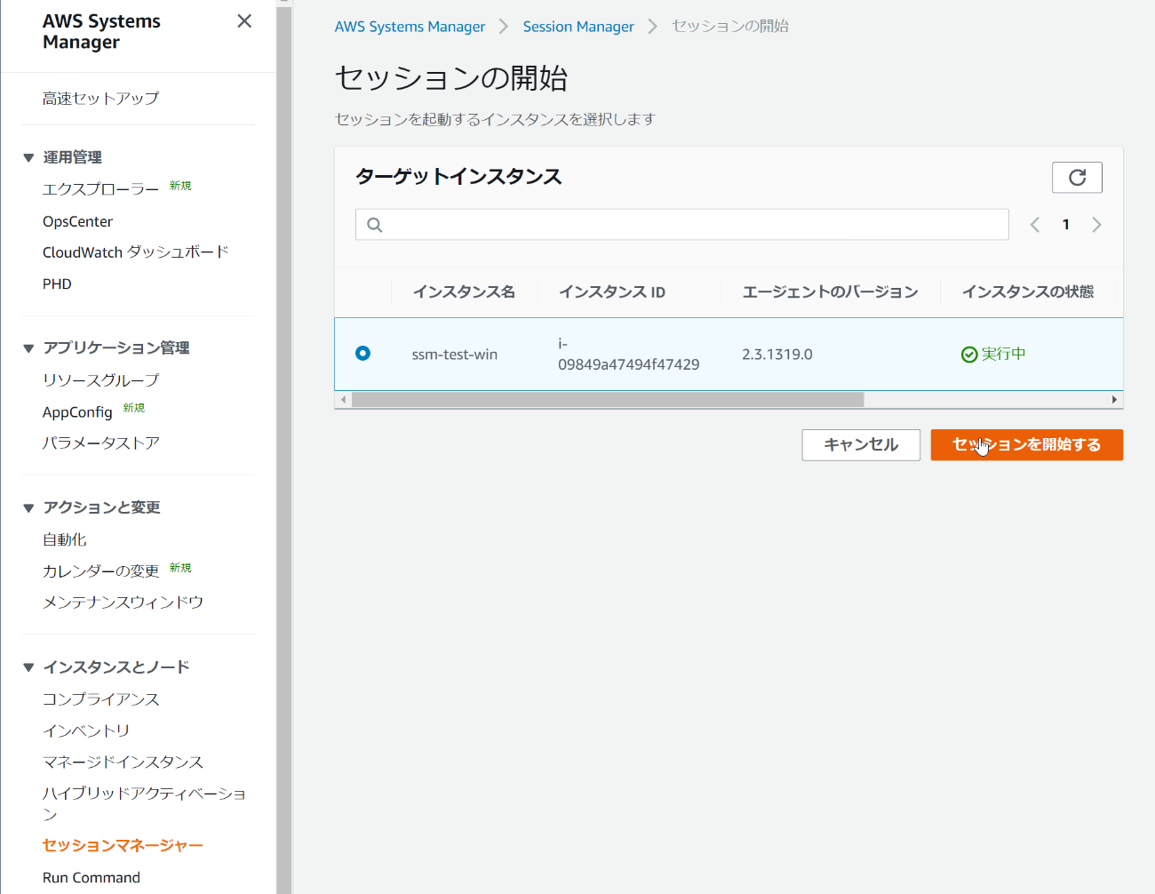Viewport: 1155px width, 894px height.
Task: Close the AWS Systems Manager sidebar
Action: pyautogui.click(x=244, y=21)
